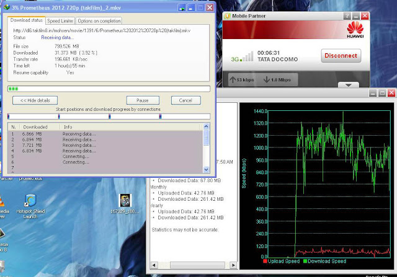Viewport: 397px width, 277px height.
Task: Click the Transfer rate 196.661 KB/sec value
Action: [71, 59]
